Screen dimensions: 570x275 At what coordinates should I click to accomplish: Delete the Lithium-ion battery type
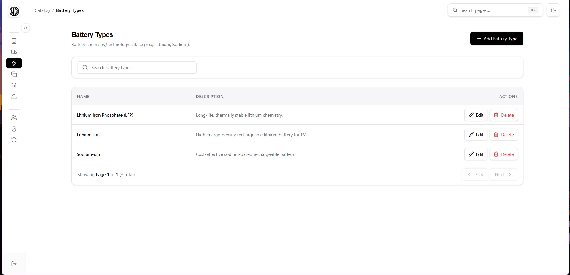coord(504,135)
